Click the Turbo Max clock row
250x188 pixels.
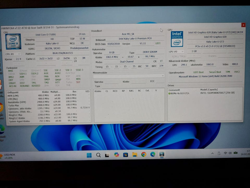tap(49, 105)
